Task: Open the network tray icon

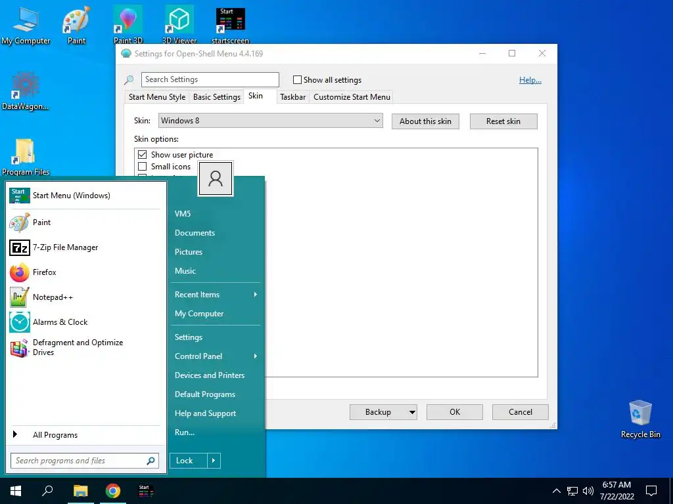Action: coord(572,491)
